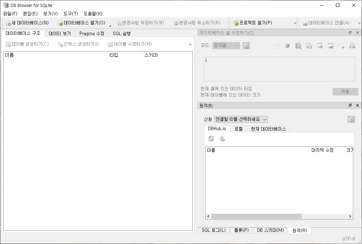Expand overflow chevron after 테이블 수정하기

coord(190,44)
